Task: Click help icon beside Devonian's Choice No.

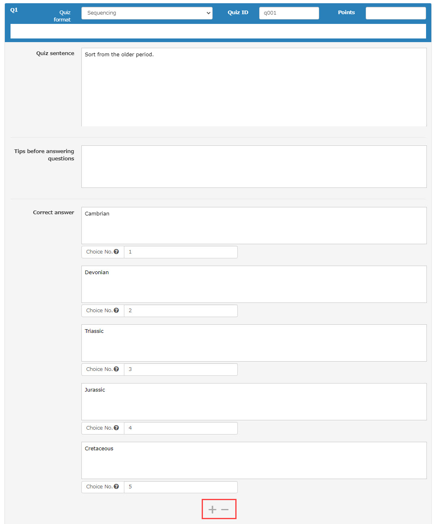Action: (116, 310)
